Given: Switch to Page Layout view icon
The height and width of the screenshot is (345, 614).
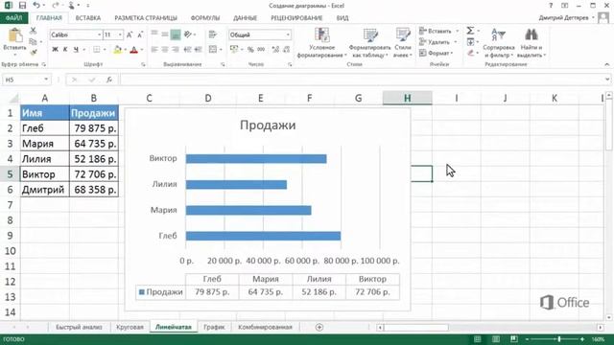Looking at the screenshot, I should coord(496,339).
